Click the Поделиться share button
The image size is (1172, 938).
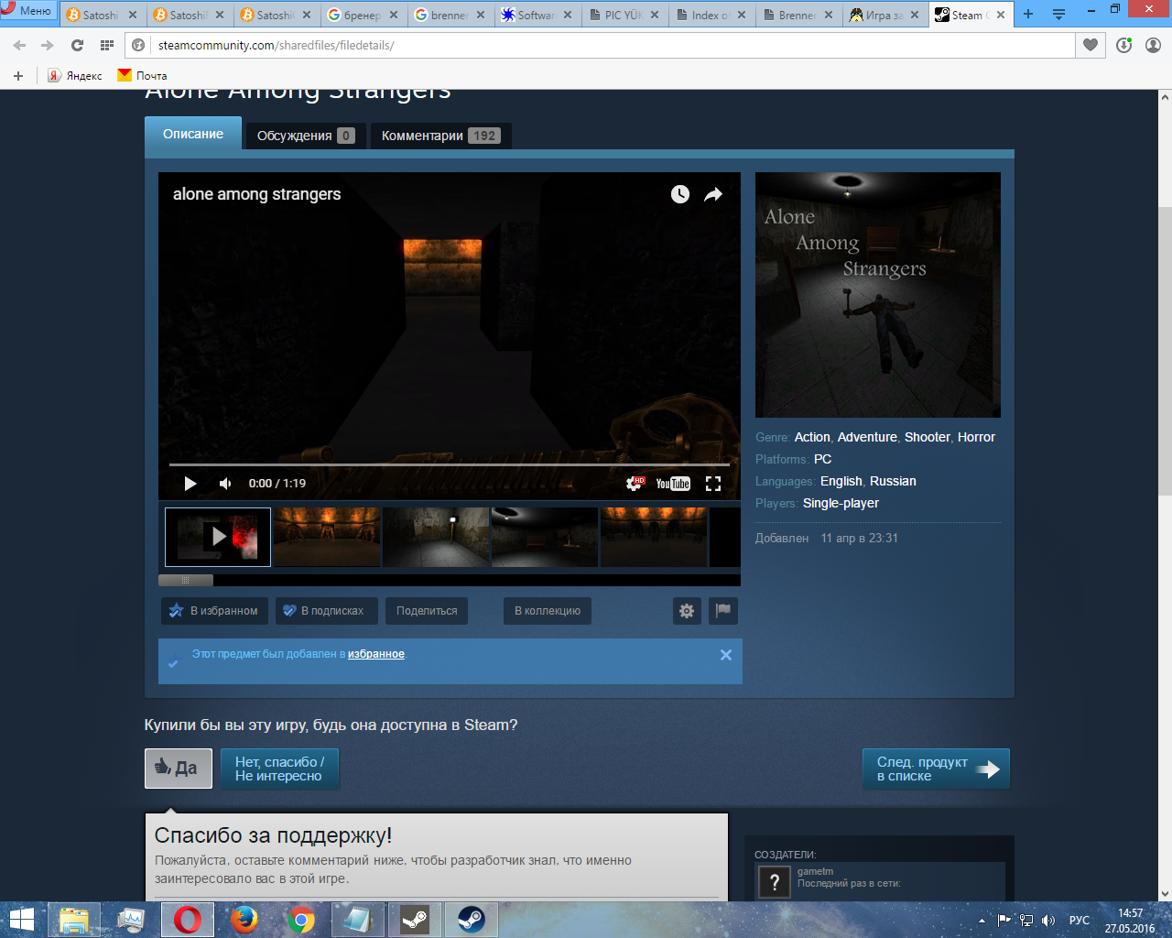pyautogui.click(x=427, y=611)
